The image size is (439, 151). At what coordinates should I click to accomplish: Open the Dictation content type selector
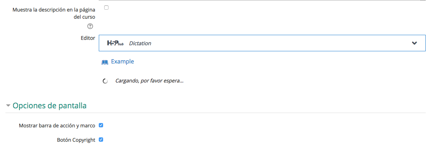(x=262, y=43)
